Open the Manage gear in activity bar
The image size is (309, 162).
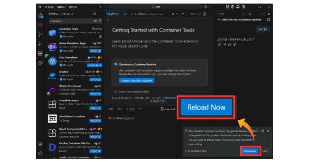click(x=40, y=153)
